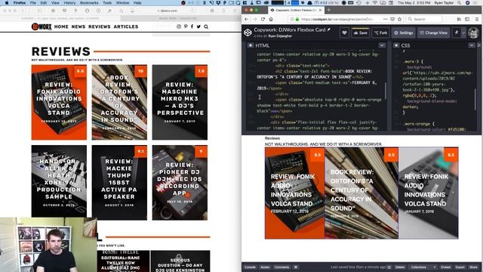This screenshot has width=483, height=272.
Task: Open the Change View menu
Action: (433, 32)
